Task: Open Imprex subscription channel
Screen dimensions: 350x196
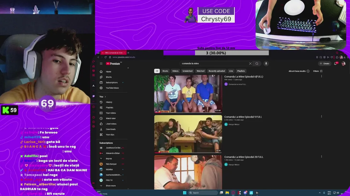Action: coord(109,159)
